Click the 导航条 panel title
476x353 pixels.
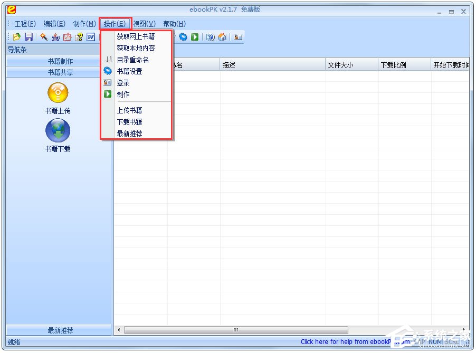tap(17, 50)
